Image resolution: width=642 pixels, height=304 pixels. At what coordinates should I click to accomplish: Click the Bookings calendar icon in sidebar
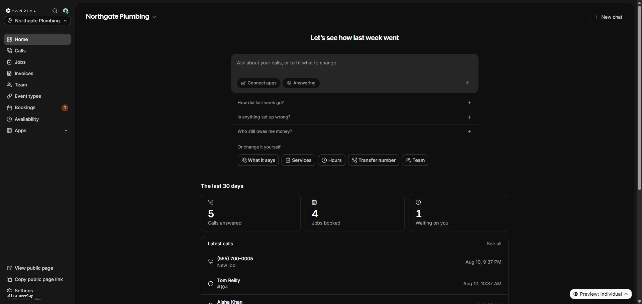(x=9, y=107)
